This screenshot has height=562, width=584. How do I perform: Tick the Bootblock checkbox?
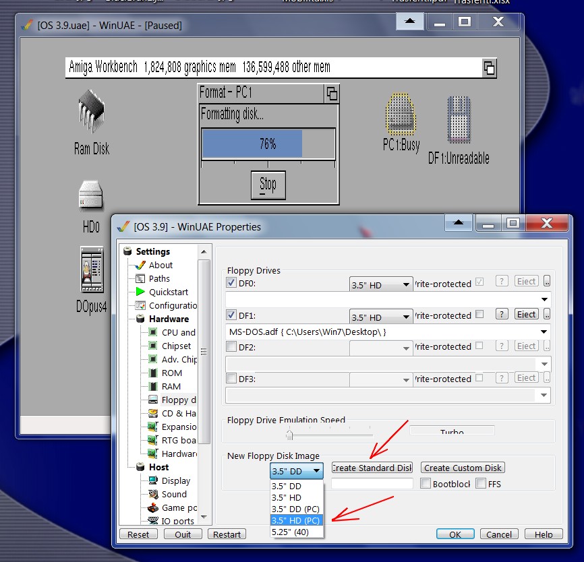pyautogui.click(x=426, y=484)
